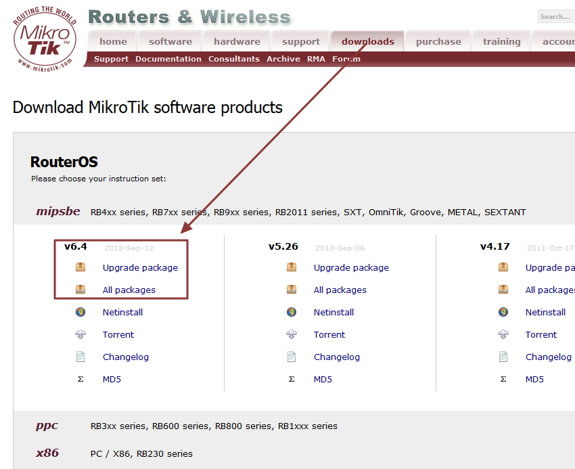The height and width of the screenshot is (469, 575).
Task: View the v6.4 Changelog link
Action: point(126,357)
